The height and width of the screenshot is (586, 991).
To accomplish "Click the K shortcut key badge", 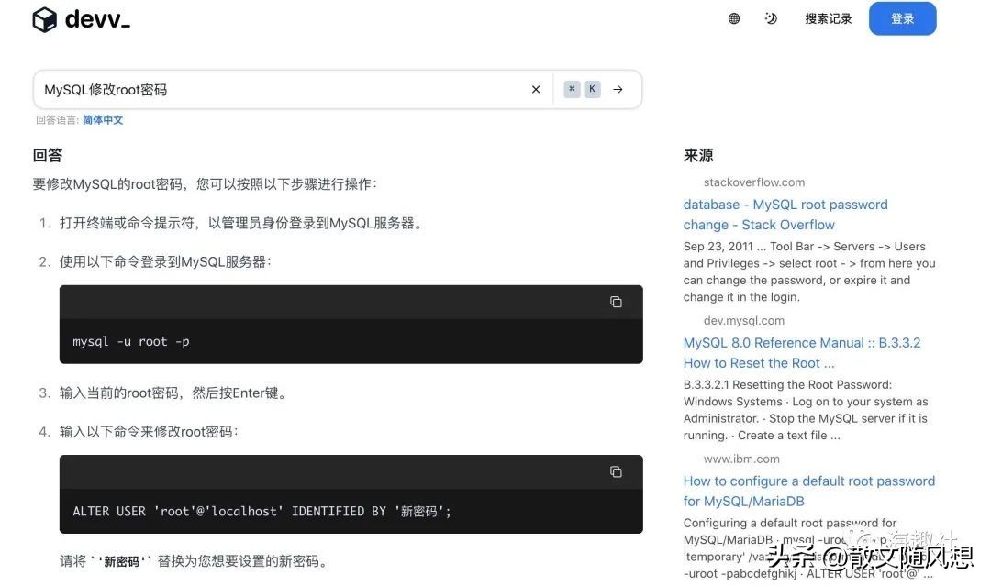I will click(592, 90).
